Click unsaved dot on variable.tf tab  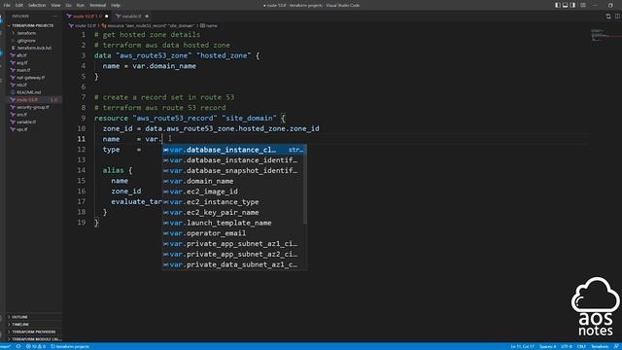147,17
